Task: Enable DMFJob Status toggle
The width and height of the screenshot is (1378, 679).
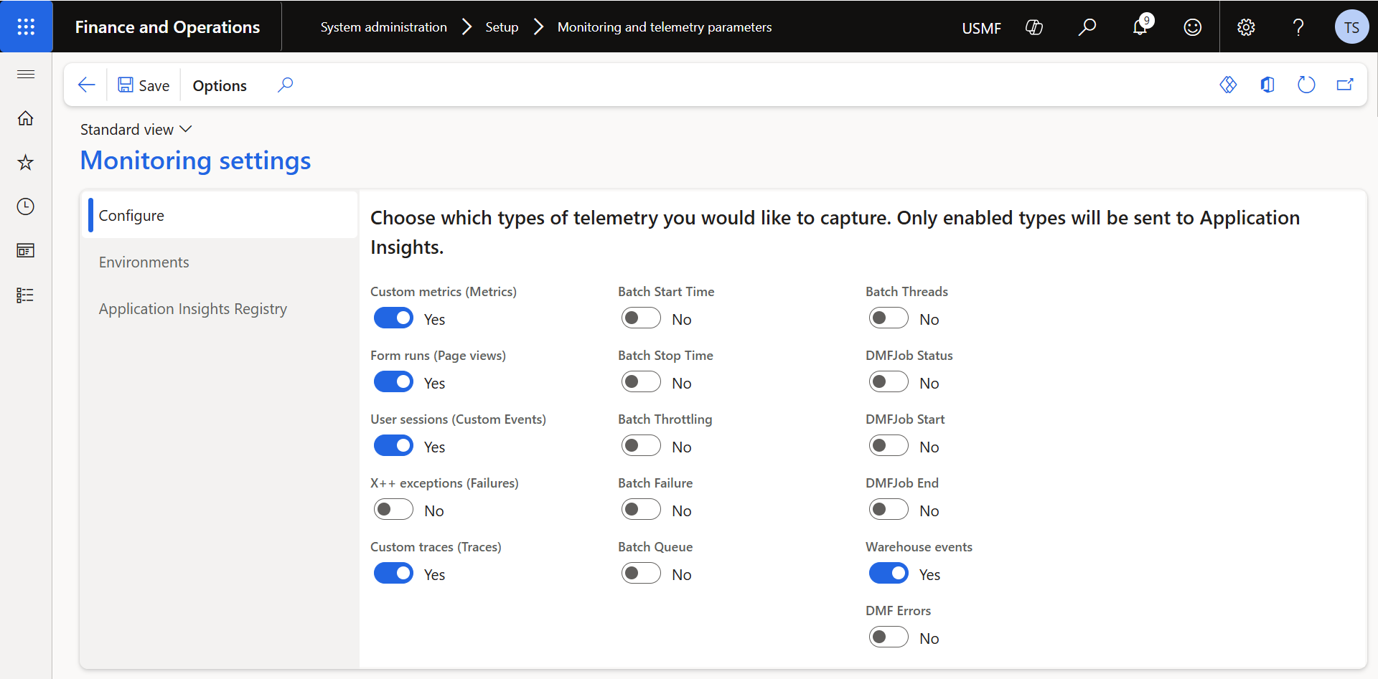Action: [889, 382]
